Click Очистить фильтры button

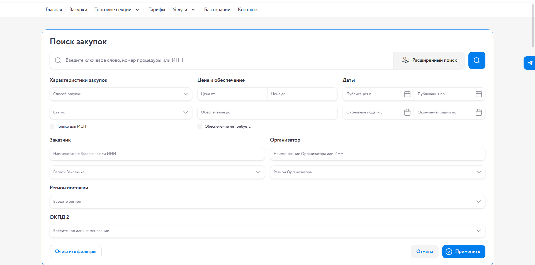point(76,252)
